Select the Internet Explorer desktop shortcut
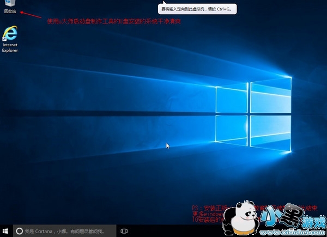This screenshot has width=327, height=237. click(x=10, y=39)
